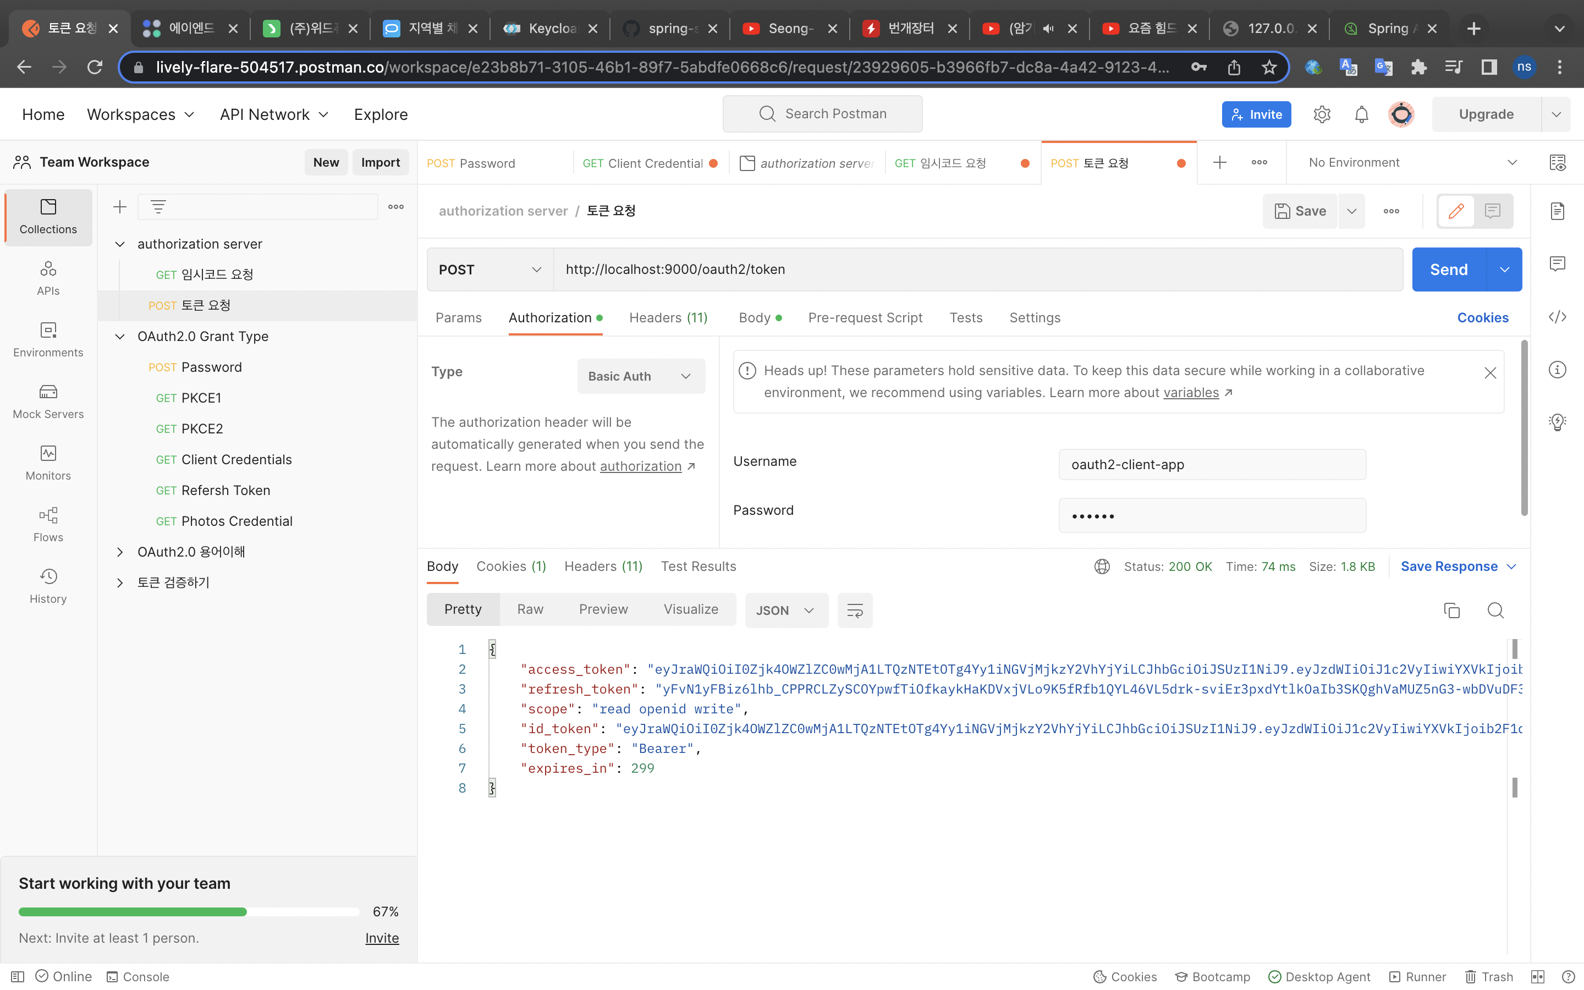Screen dimensions: 1584x990
Task: Open collection options ellipsis menu in sidebar
Action: coord(396,207)
